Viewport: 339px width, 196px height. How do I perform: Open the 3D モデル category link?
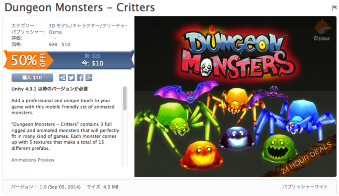pyautogui.click(x=59, y=26)
